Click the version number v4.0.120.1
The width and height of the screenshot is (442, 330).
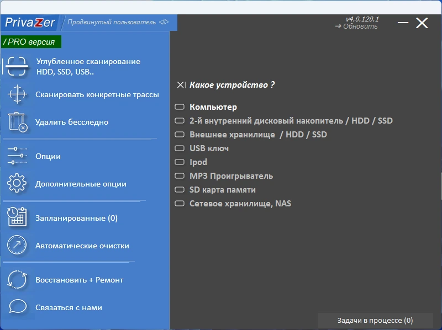click(362, 19)
